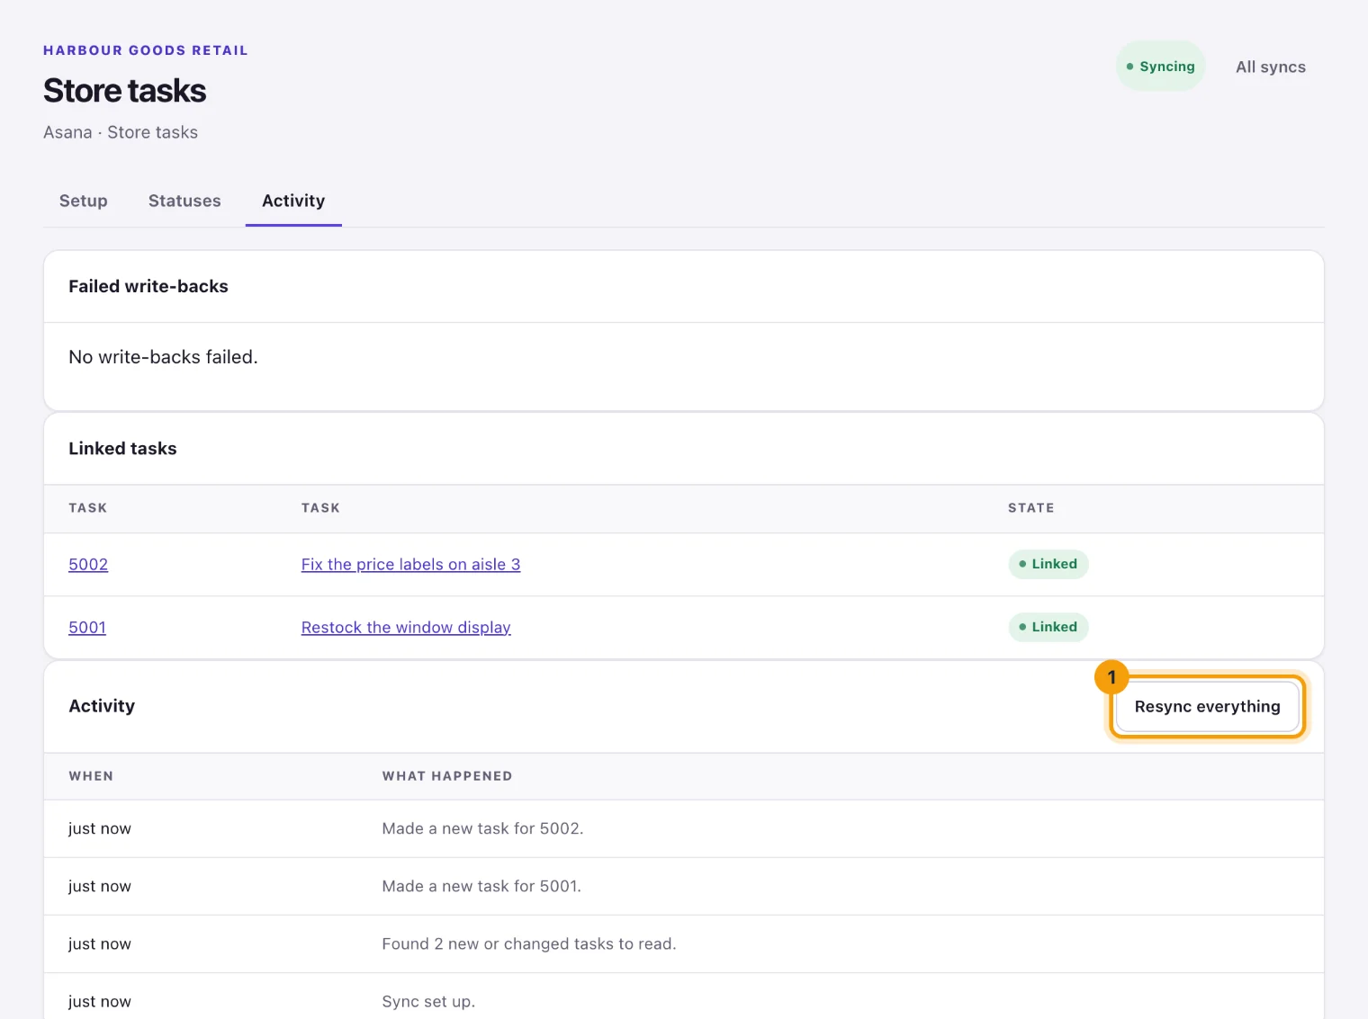Open the Setup tab
Image resolution: width=1368 pixels, height=1019 pixels.
(x=84, y=201)
